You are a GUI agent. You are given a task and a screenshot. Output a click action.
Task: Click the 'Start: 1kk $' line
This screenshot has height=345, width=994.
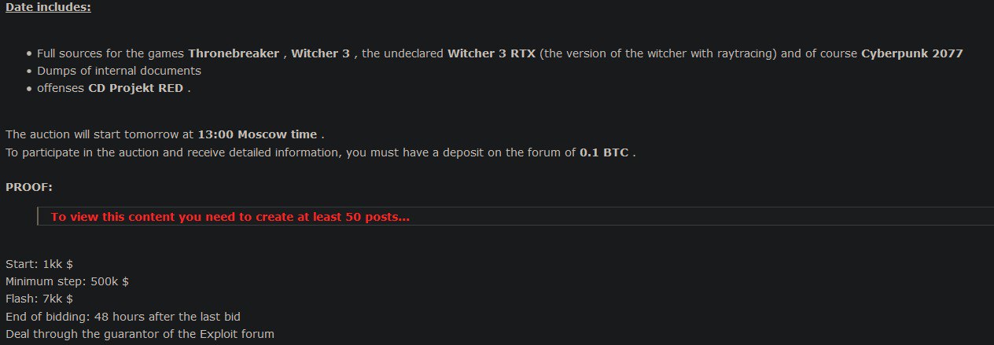tap(39, 265)
